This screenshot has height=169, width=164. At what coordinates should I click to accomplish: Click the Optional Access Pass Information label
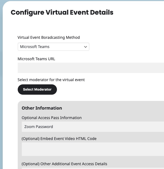click(51, 118)
